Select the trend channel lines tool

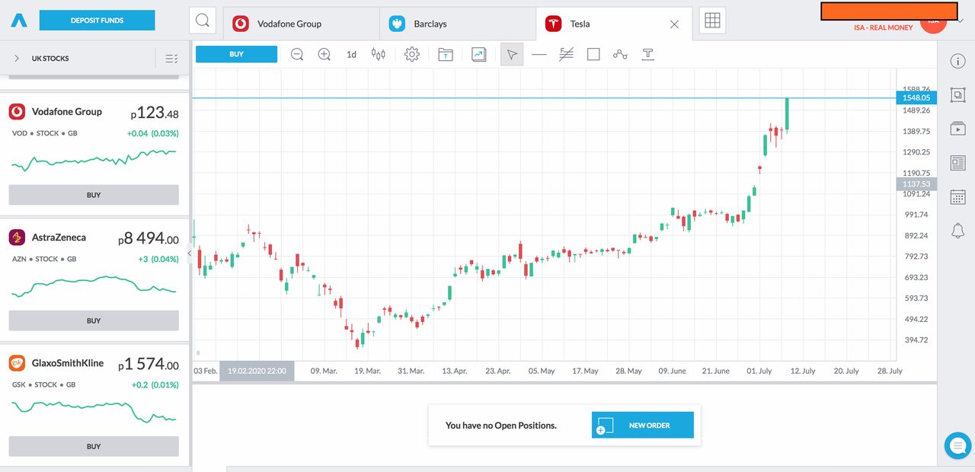pyautogui.click(x=566, y=54)
